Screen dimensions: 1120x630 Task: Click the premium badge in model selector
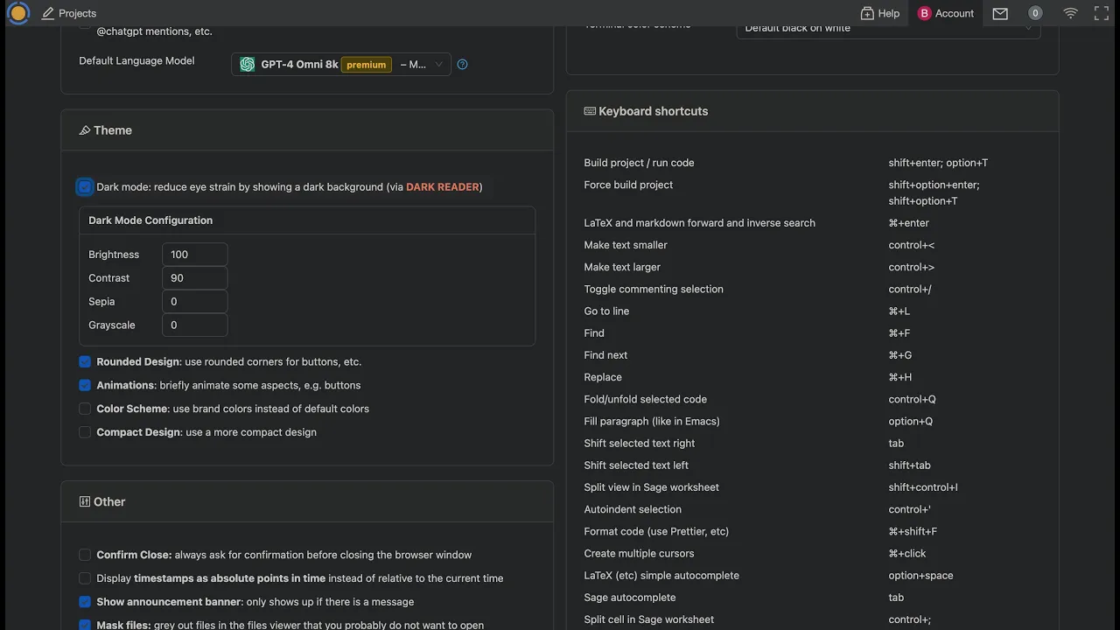367,64
